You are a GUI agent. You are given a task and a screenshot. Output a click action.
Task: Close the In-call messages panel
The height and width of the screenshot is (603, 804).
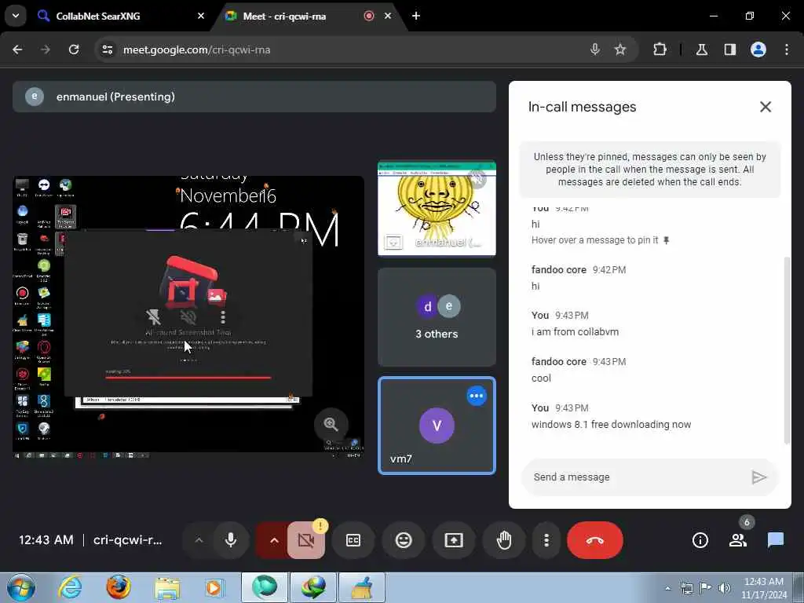pos(765,107)
